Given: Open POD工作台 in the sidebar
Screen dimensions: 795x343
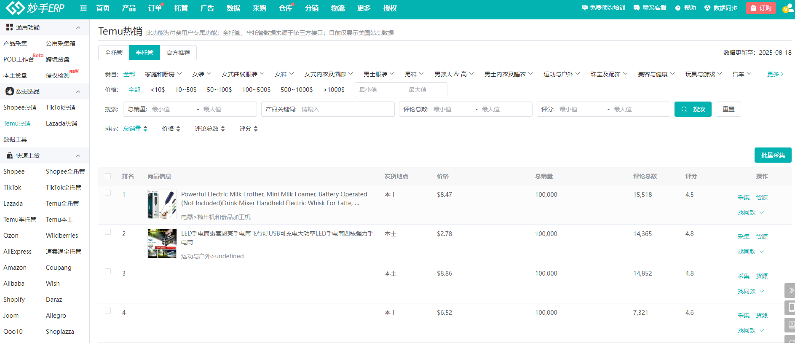Looking at the screenshot, I should (19, 59).
